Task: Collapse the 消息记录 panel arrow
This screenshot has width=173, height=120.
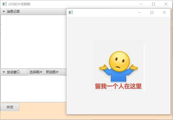Action: coord(4,12)
